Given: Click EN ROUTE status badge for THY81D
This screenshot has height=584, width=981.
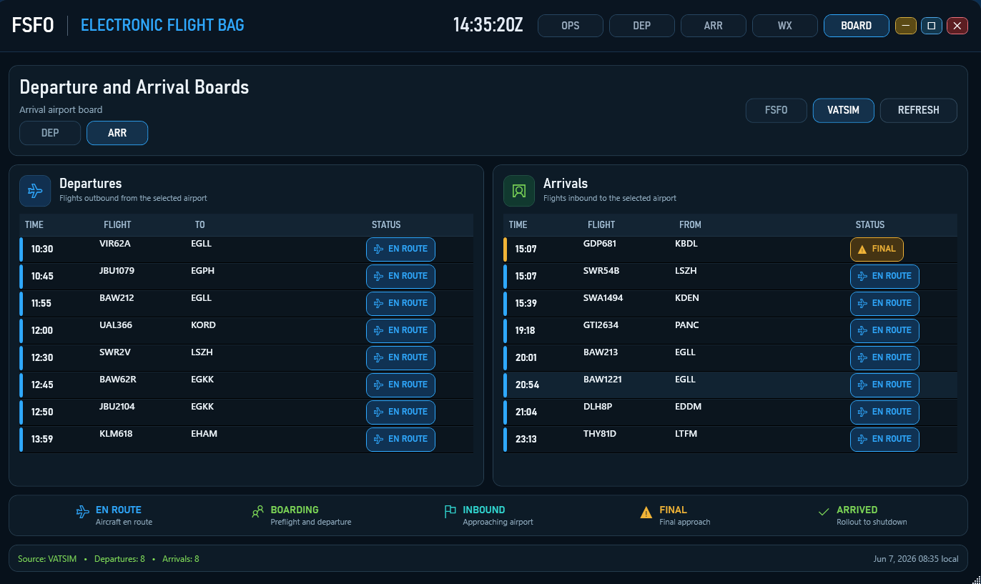Looking at the screenshot, I should [x=884, y=440].
